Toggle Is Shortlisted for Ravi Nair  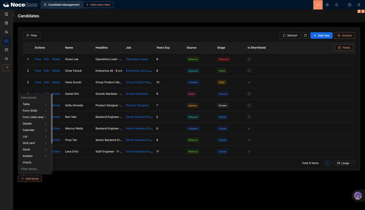tap(249, 117)
